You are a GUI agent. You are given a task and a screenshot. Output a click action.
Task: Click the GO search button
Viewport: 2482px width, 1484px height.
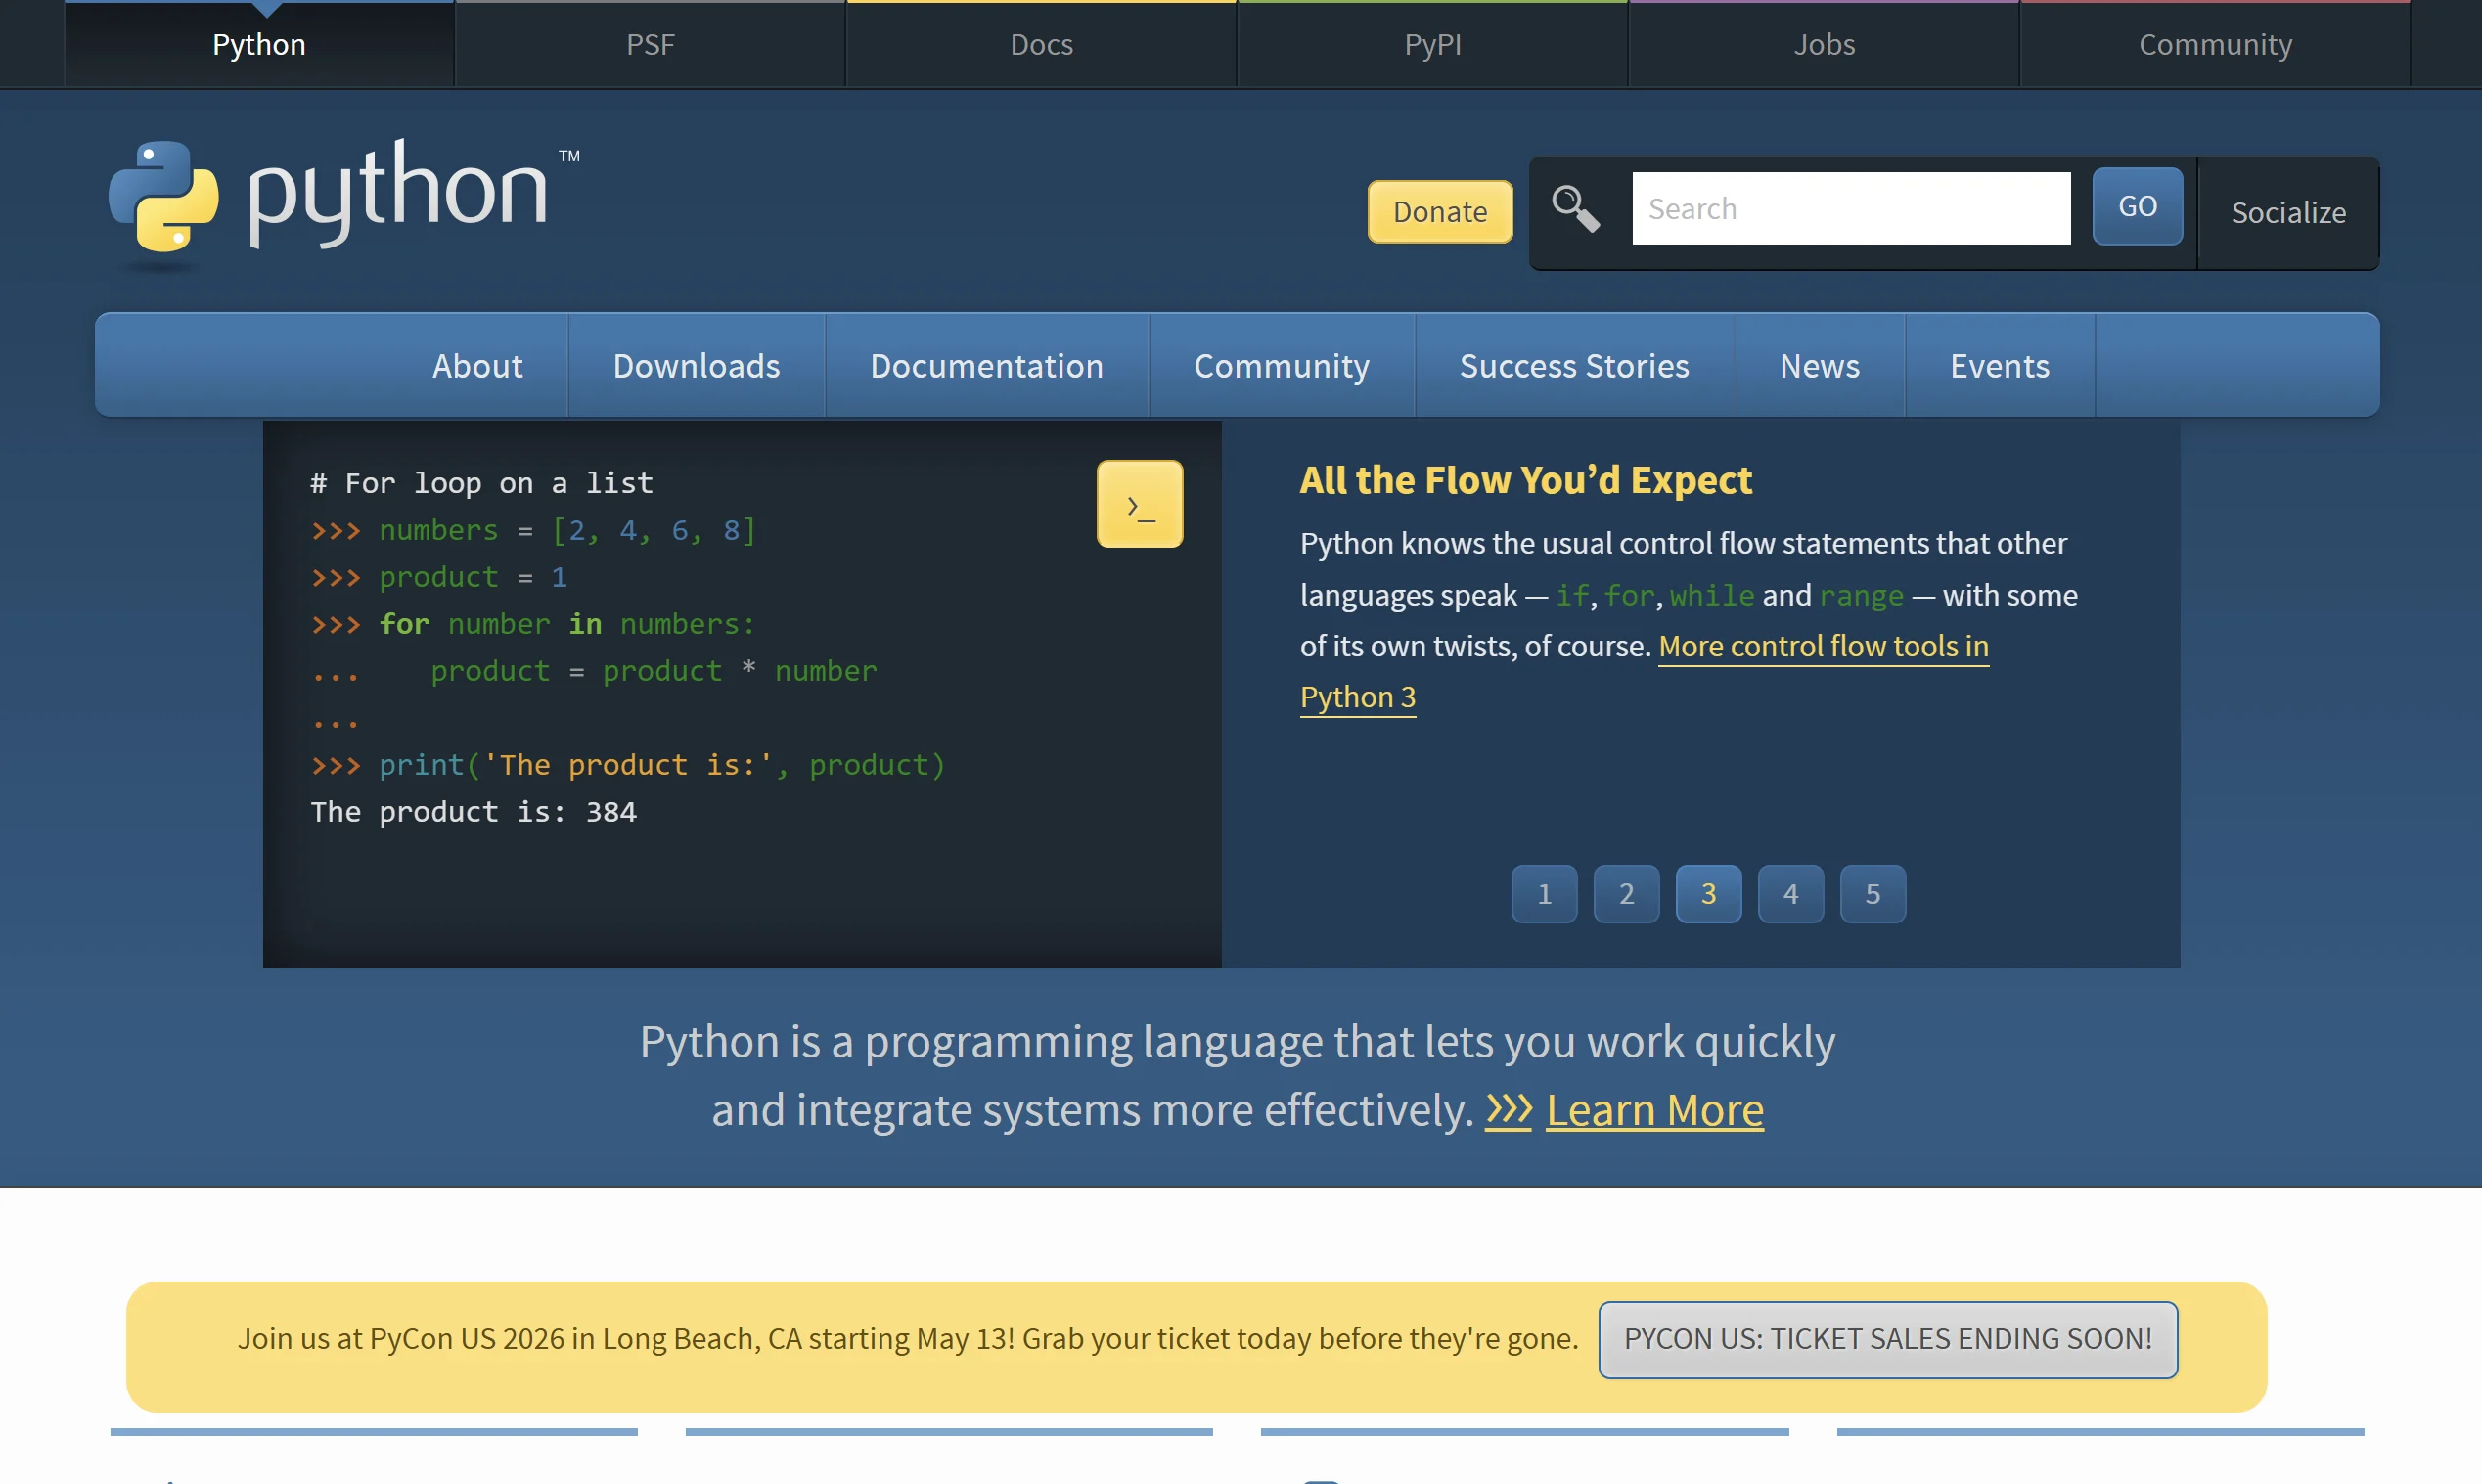2137,206
